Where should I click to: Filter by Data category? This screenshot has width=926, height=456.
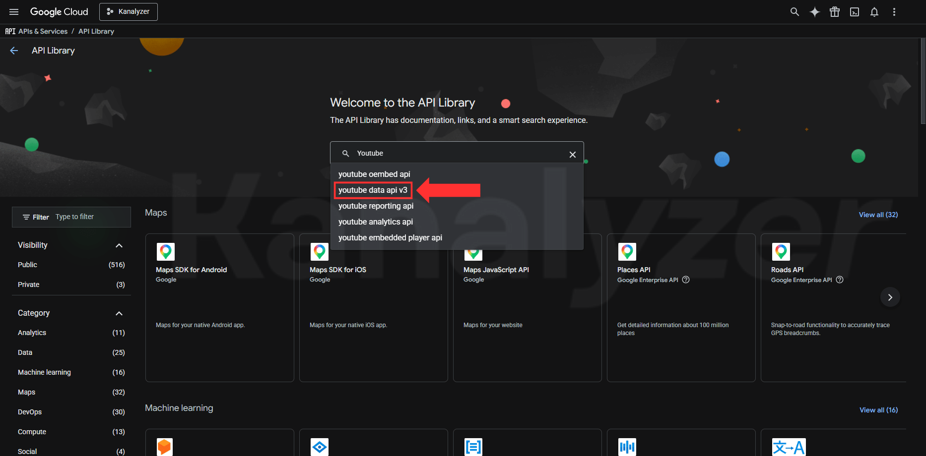point(71,352)
